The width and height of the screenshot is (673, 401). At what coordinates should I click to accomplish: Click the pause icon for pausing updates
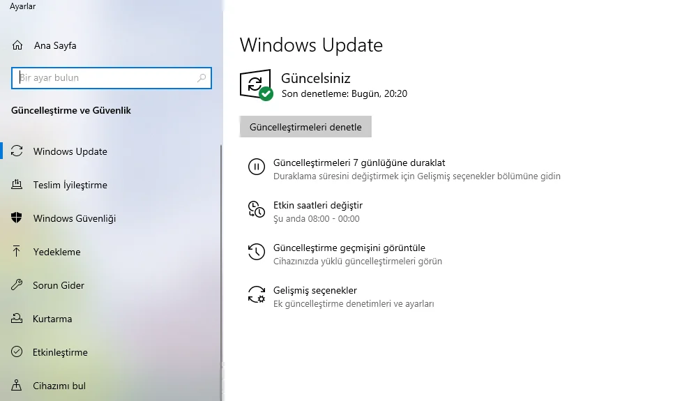(257, 167)
